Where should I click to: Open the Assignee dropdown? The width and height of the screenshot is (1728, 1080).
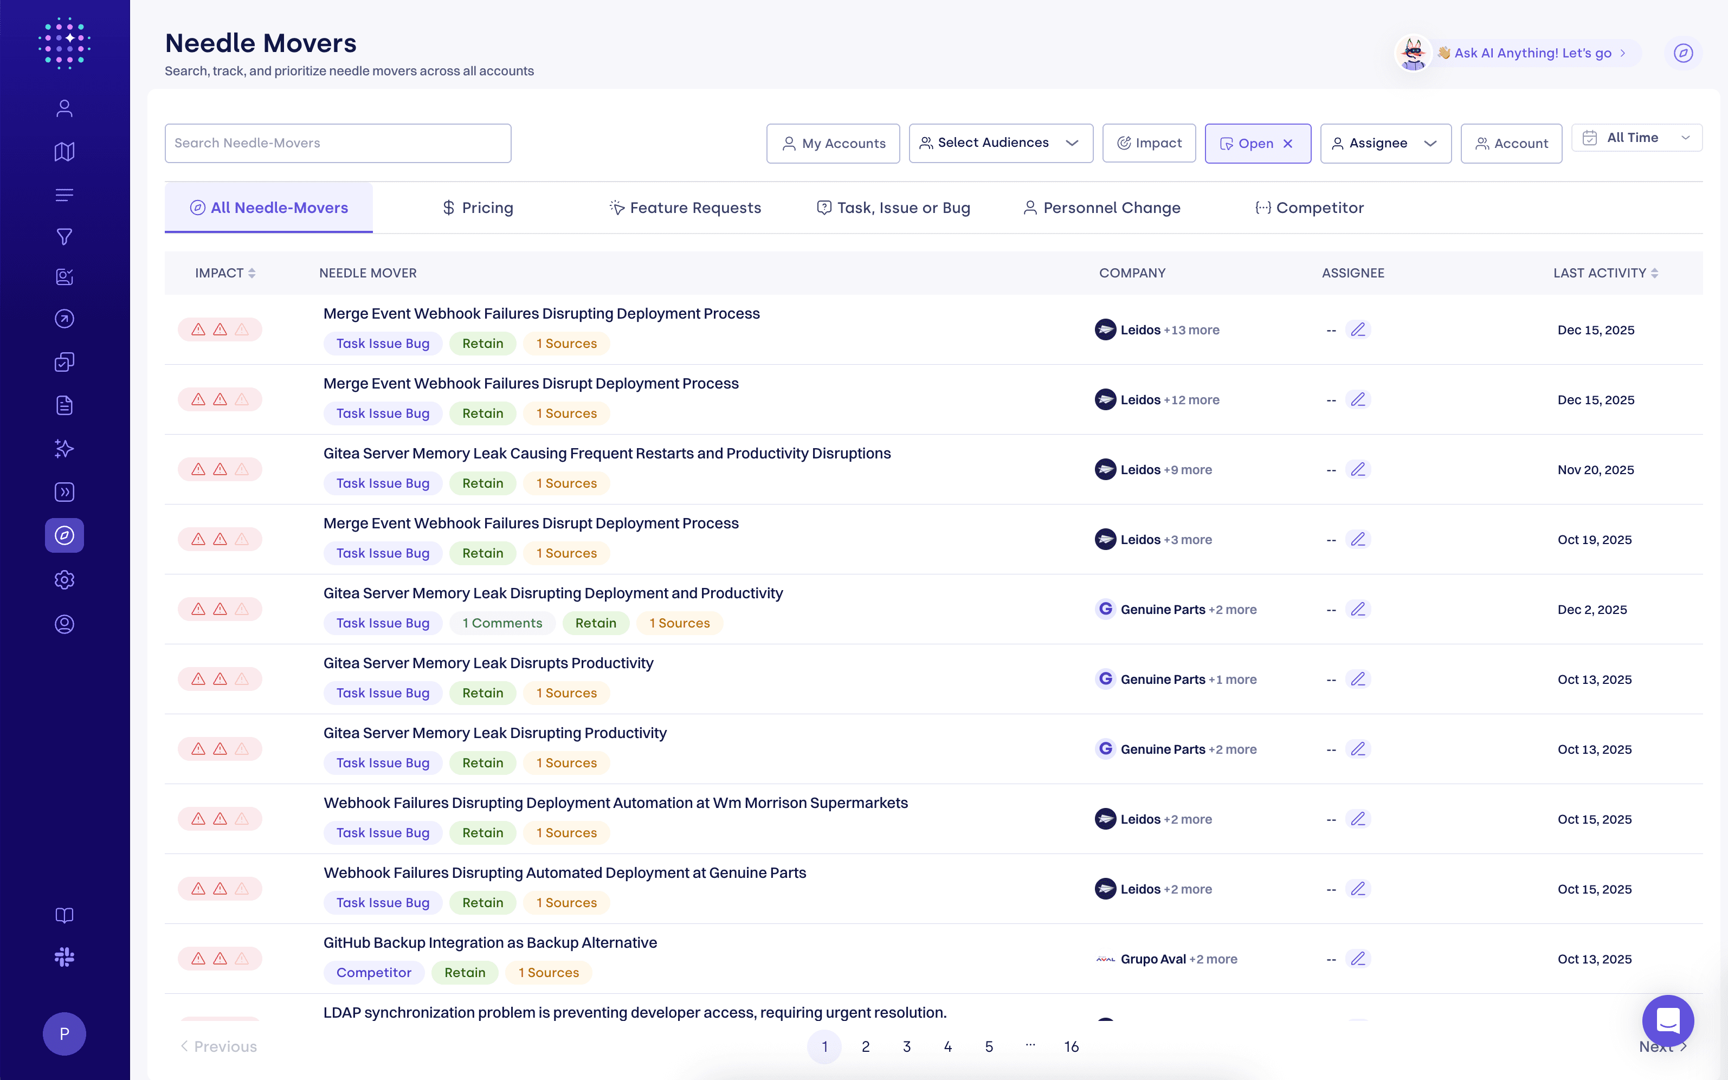[x=1385, y=144]
